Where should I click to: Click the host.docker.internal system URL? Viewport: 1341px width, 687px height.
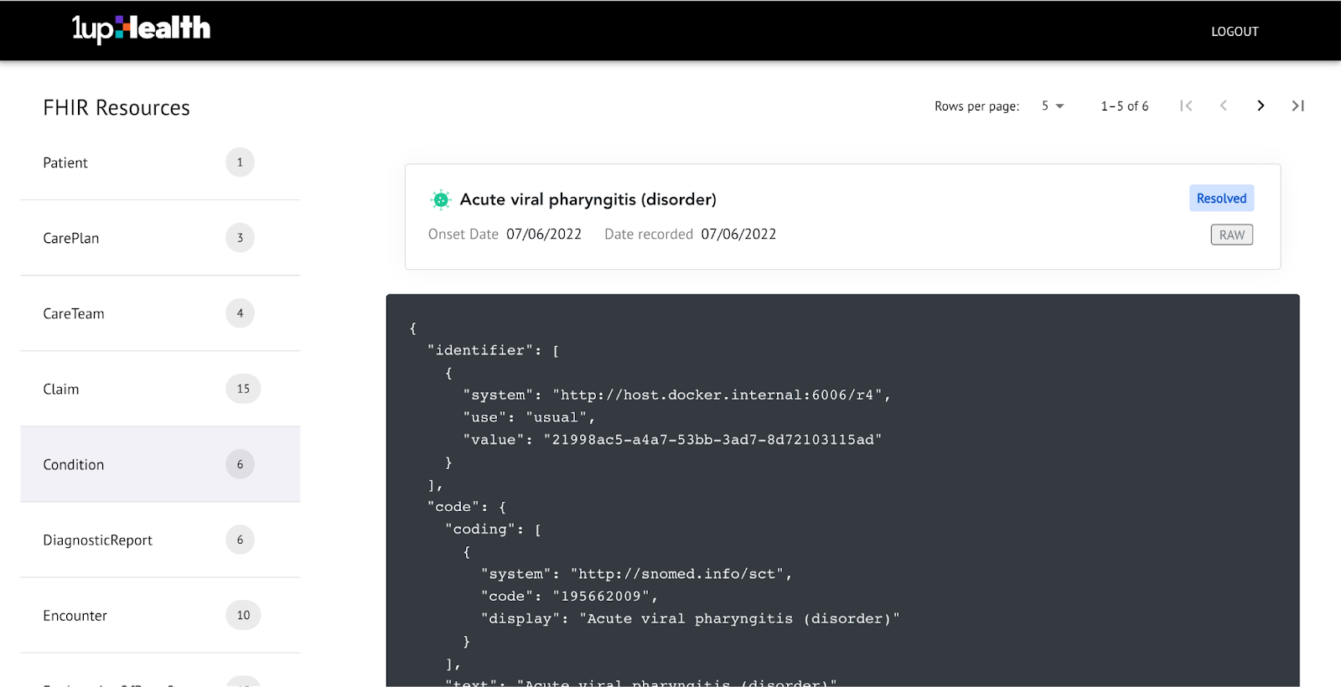click(x=717, y=395)
